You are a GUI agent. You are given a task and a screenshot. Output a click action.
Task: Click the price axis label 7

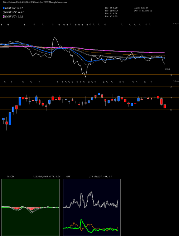(x=171, y=98)
